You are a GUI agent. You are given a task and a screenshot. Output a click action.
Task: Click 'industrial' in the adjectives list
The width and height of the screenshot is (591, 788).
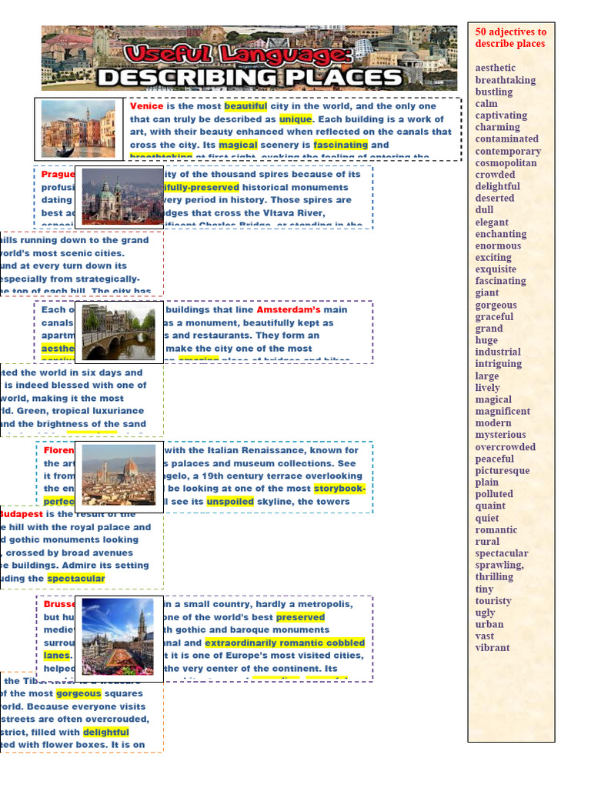[x=498, y=352]
